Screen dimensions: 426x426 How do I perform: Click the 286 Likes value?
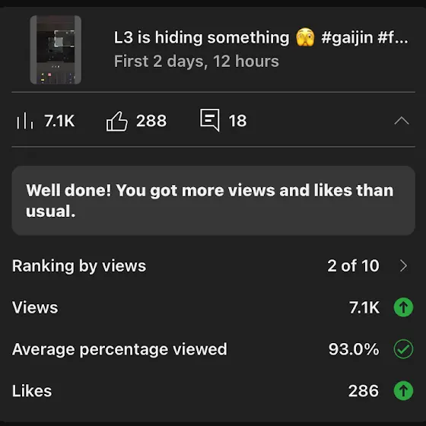(364, 391)
